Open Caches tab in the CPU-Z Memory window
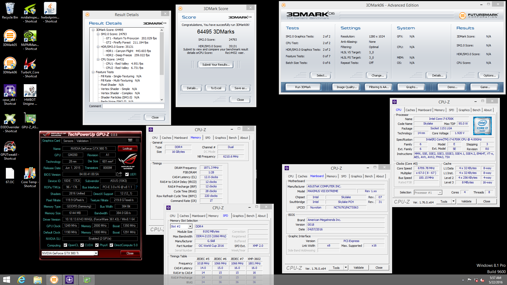The width and height of the screenshot is (507, 285). [167, 138]
